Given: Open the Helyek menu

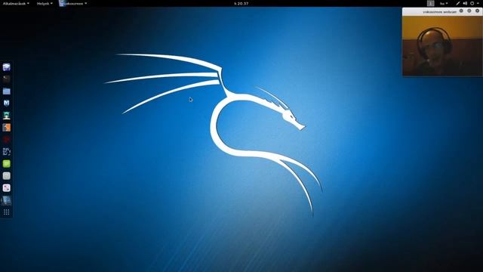Looking at the screenshot, I should tap(45, 3).
